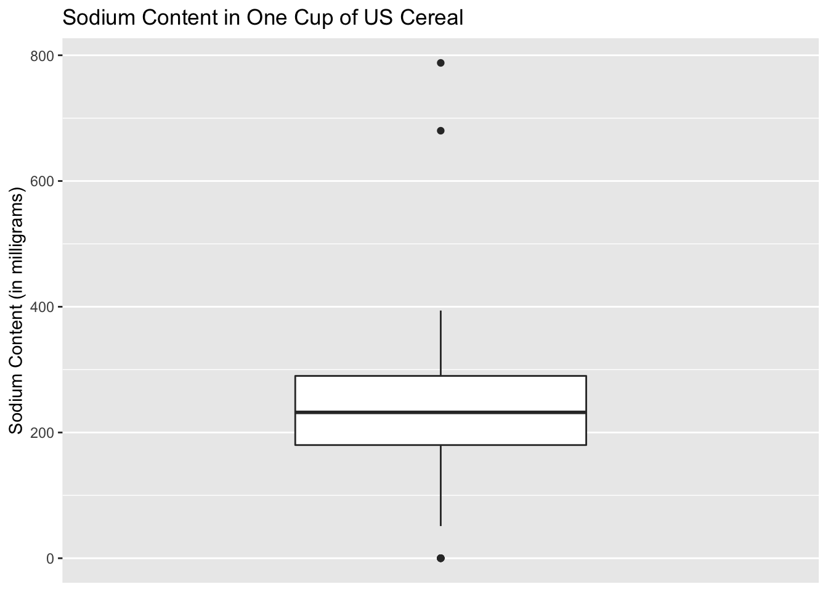
Task: Click the 200 tick label on y-axis
Action: point(43,433)
